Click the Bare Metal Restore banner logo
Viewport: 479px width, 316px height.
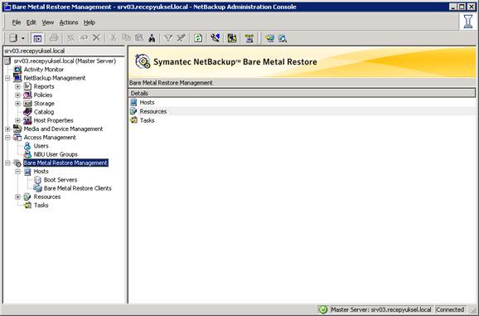(143, 61)
